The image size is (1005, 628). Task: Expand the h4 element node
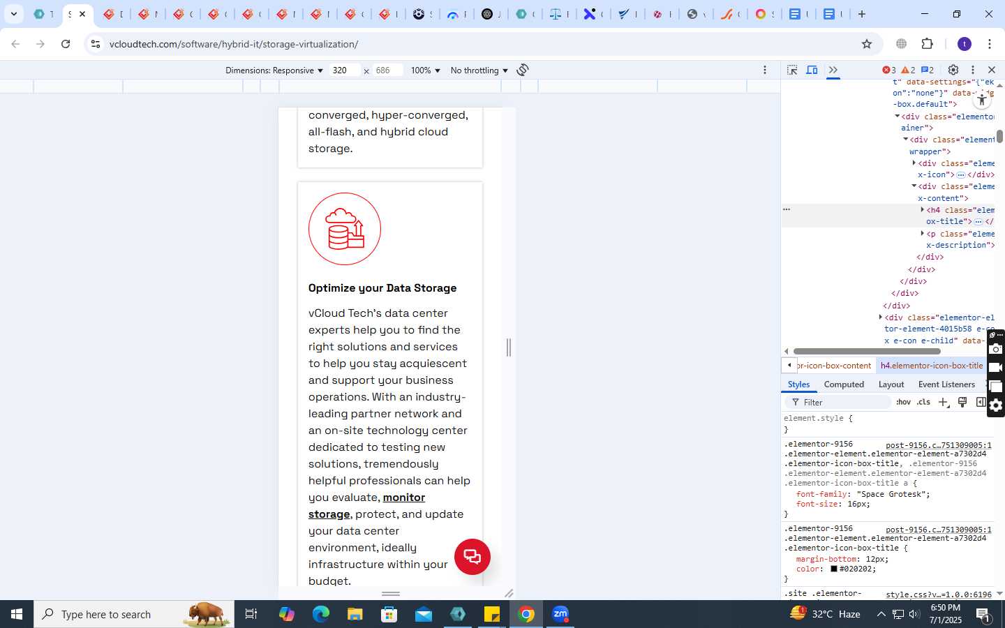(x=922, y=209)
